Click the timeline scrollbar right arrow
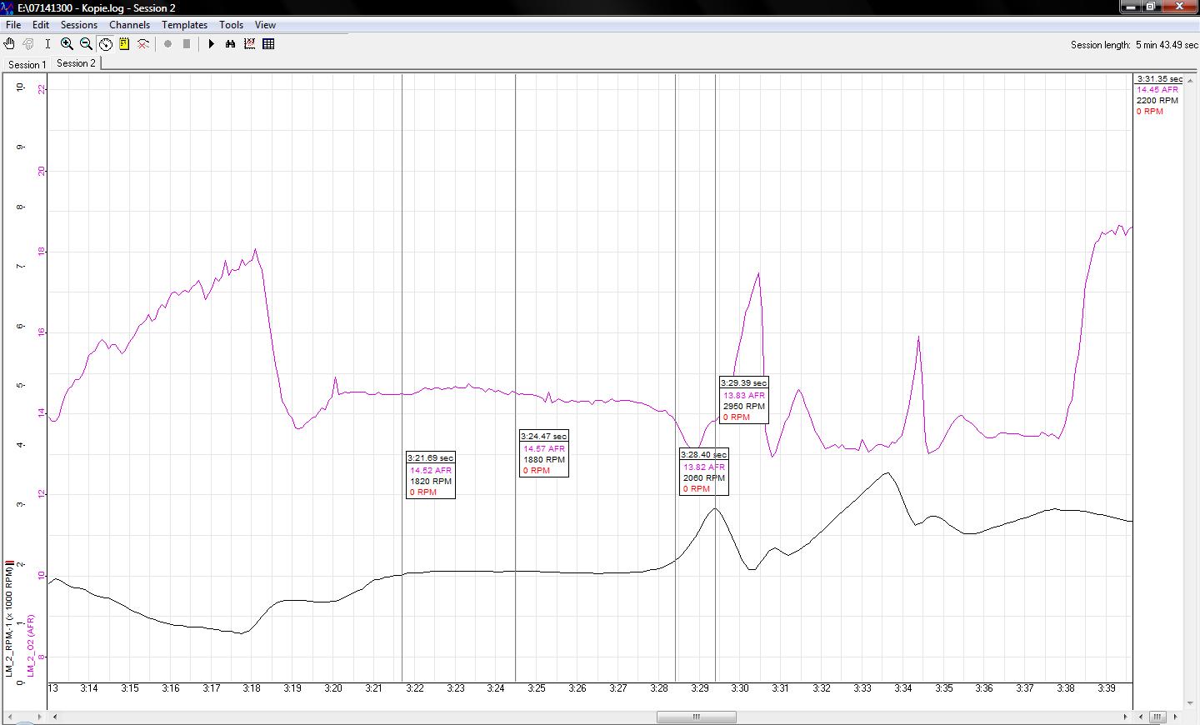This screenshot has width=1200, height=725. [x=1126, y=717]
